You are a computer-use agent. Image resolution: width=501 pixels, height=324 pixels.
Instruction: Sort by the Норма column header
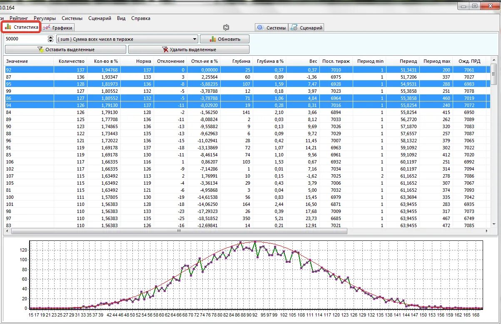coord(137,61)
